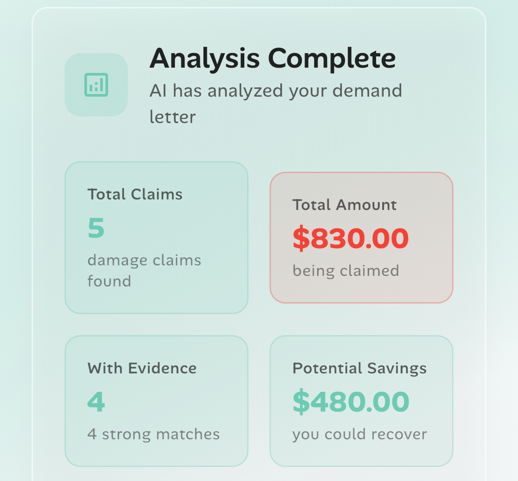Select the green analytics icon beside the heading
Viewport: 518px width, 481px height.
[96, 85]
